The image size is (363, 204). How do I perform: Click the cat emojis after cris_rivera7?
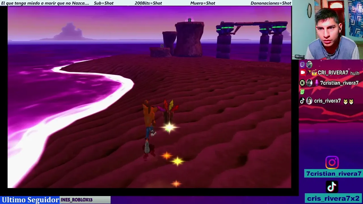pyautogui.click(x=348, y=101)
